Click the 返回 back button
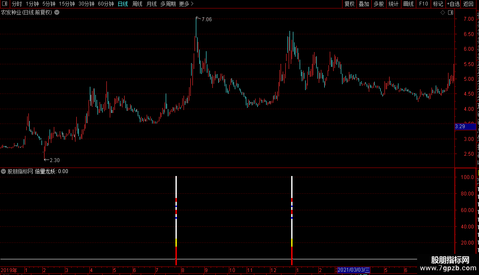This screenshot has height=275, width=479. click(x=468, y=4)
